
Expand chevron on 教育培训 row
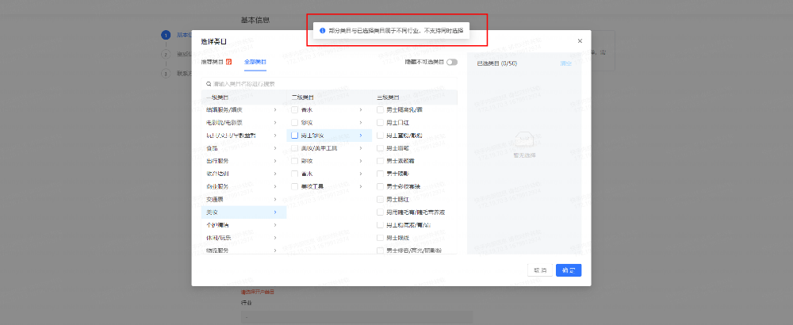[275, 174]
